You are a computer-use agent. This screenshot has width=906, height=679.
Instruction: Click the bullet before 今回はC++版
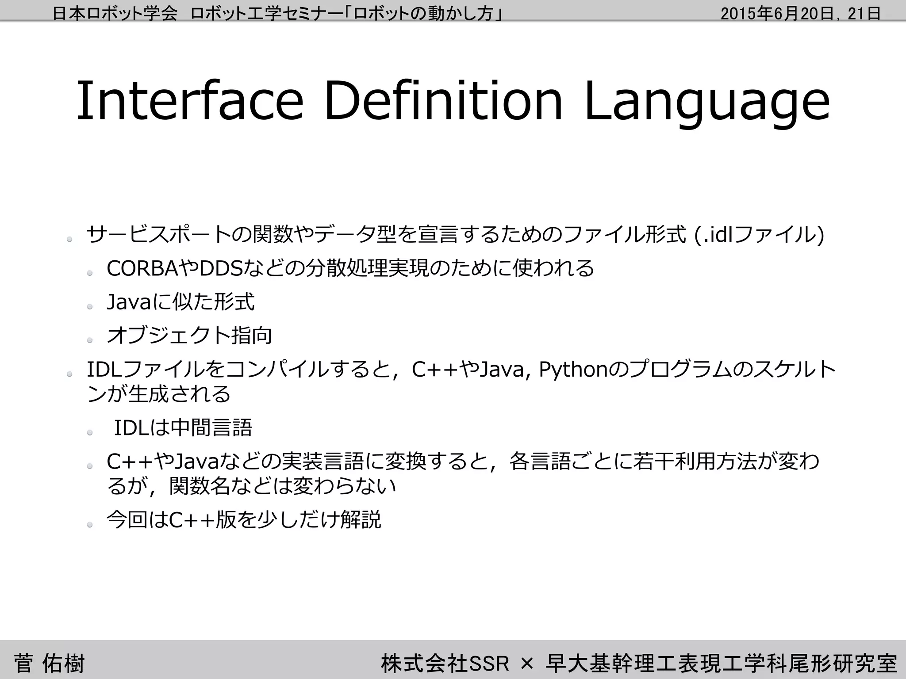pos(90,524)
